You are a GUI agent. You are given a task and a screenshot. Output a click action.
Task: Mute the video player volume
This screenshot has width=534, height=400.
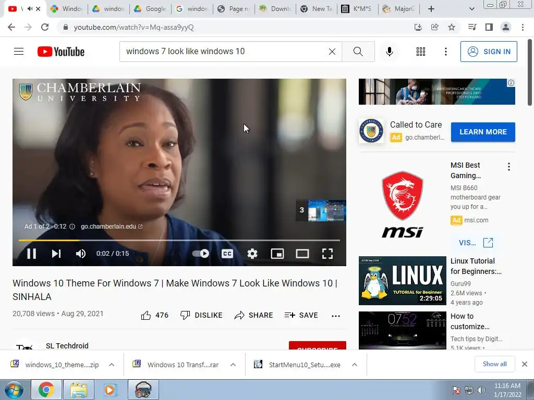coord(81,254)
